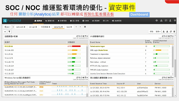Click the trend sparkline in the 2538 row
179x101 pixels.
click(x=69, y=87)
